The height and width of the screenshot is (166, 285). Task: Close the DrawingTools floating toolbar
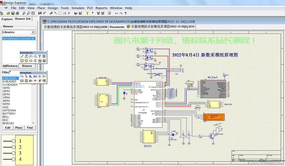(x=45, y=52)
